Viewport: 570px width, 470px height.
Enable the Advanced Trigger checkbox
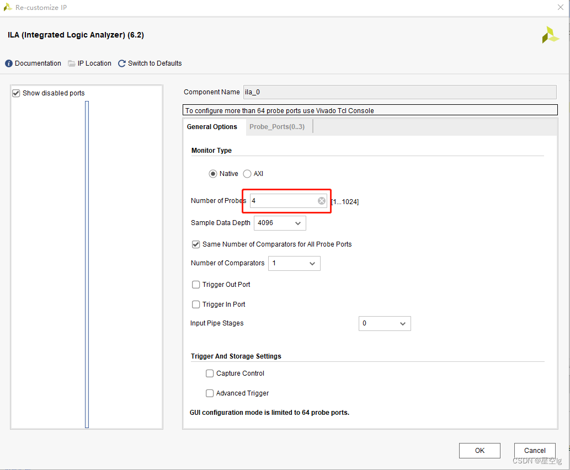point(210,393)
